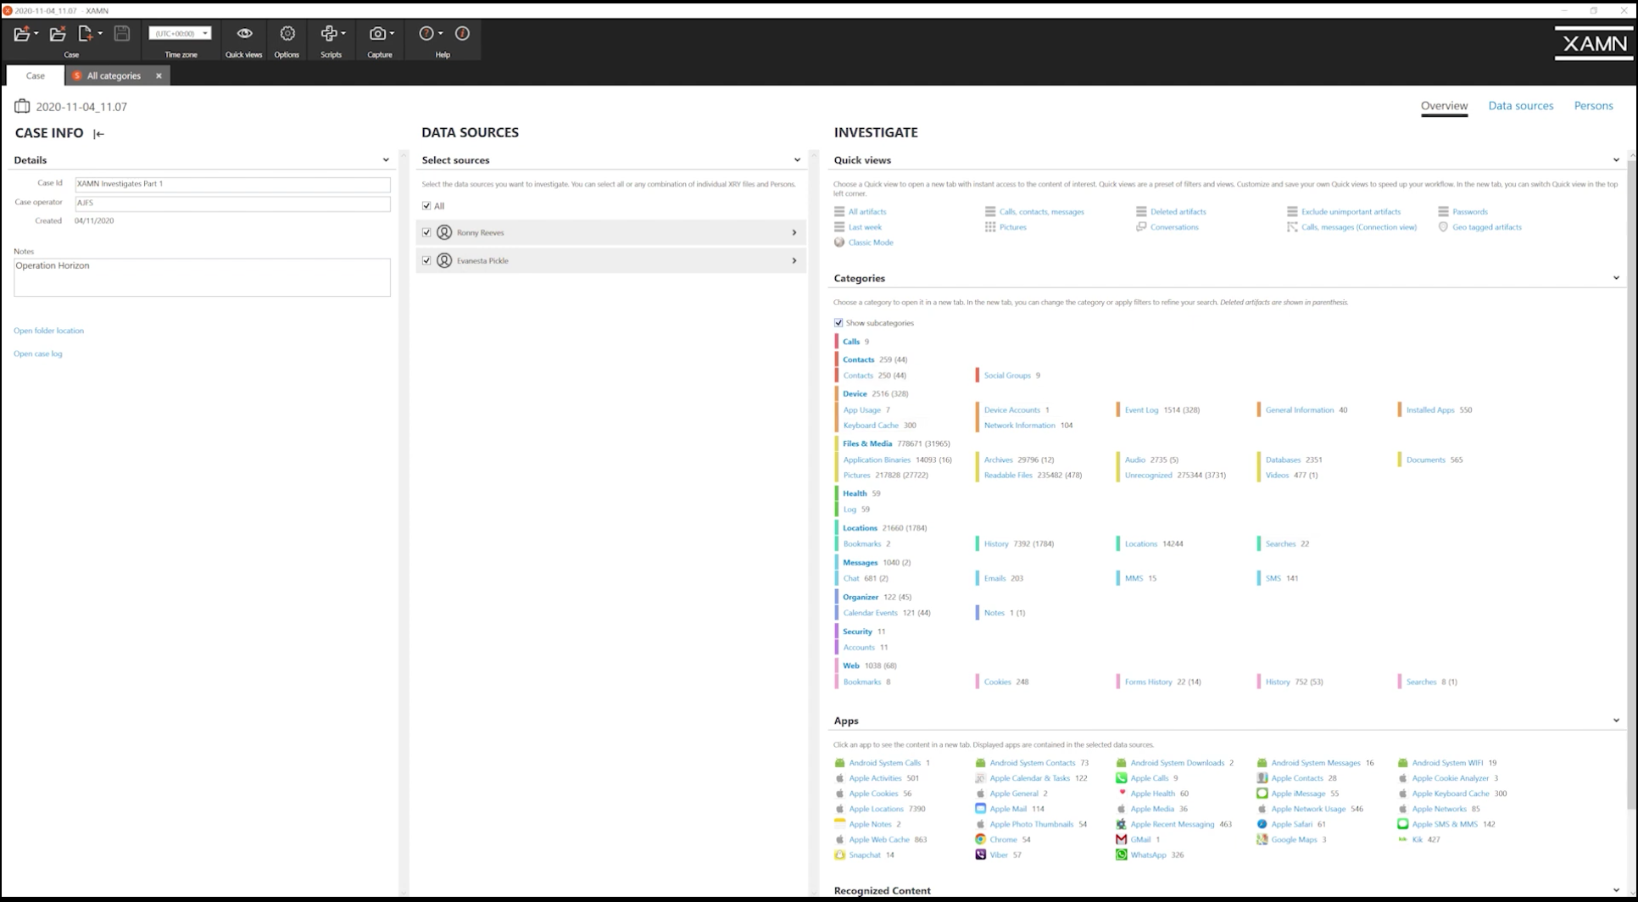Viewport: 1638px width, 902px height.
Task: Open the Quick views toolbar icon
Action: click(243, 34)
